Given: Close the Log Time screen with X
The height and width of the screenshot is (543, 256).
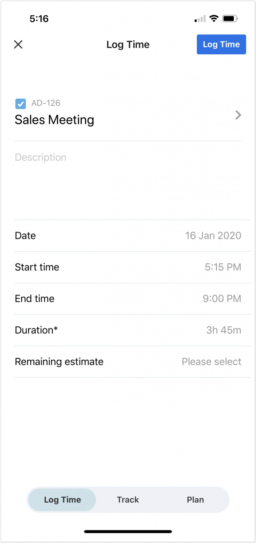Looking at the screenshot, I should pyautogui.click(x=18, y=44).
